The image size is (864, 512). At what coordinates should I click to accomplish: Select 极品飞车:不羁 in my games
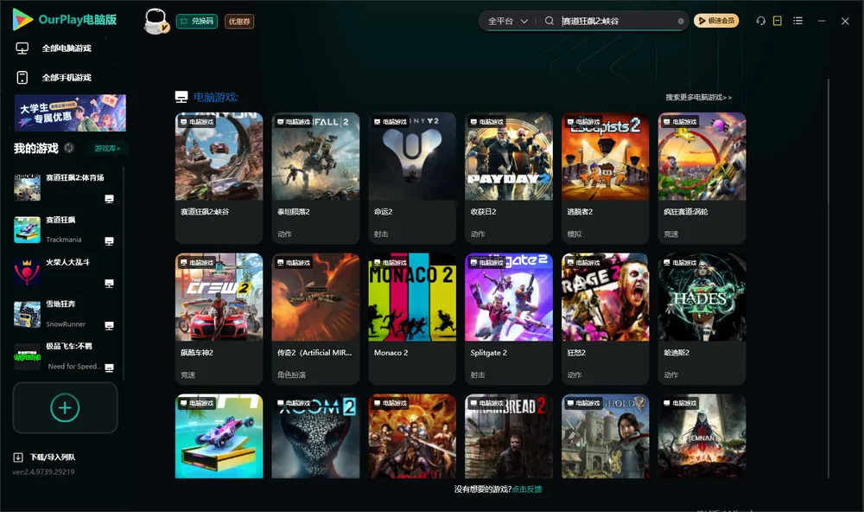point(65,357)
